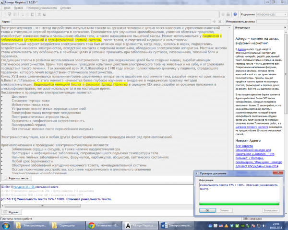Open the Скриншоты folder taskbar button
The height and width of the screenshot is (230, 288).
pyautogui.click(x=68, y=226)
